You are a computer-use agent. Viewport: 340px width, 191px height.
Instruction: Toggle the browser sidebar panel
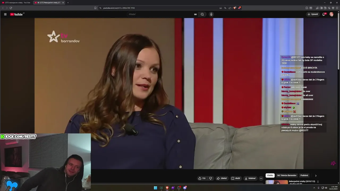click(x=321, y=8)
